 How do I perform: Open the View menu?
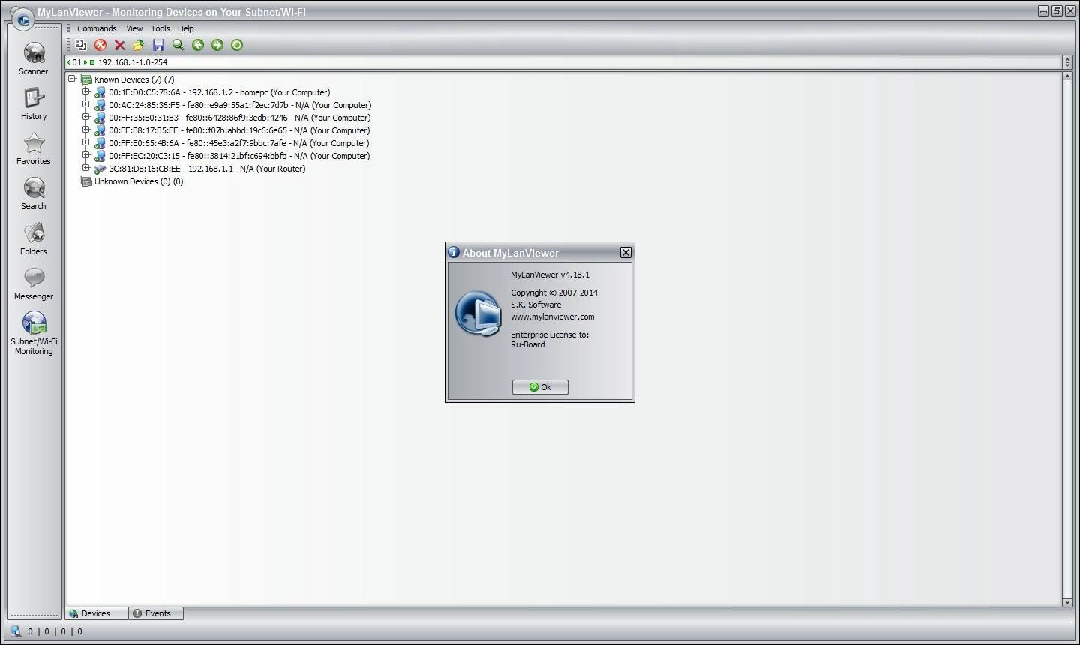coord(134,28)
